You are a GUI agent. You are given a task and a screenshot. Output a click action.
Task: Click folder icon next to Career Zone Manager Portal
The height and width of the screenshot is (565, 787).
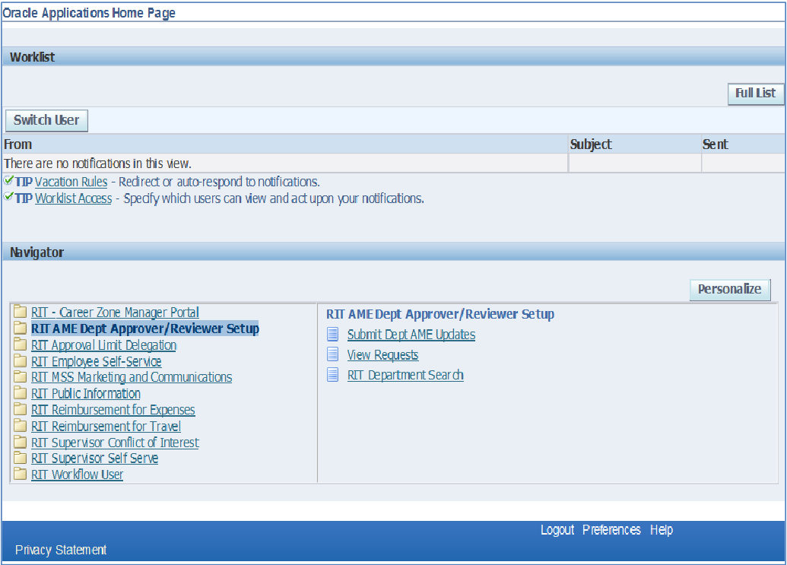(x=20, y=313)
